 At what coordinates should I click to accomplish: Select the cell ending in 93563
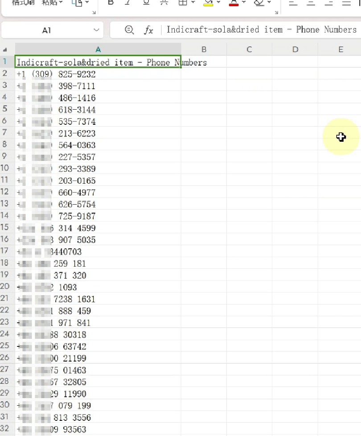click(98, 429)
